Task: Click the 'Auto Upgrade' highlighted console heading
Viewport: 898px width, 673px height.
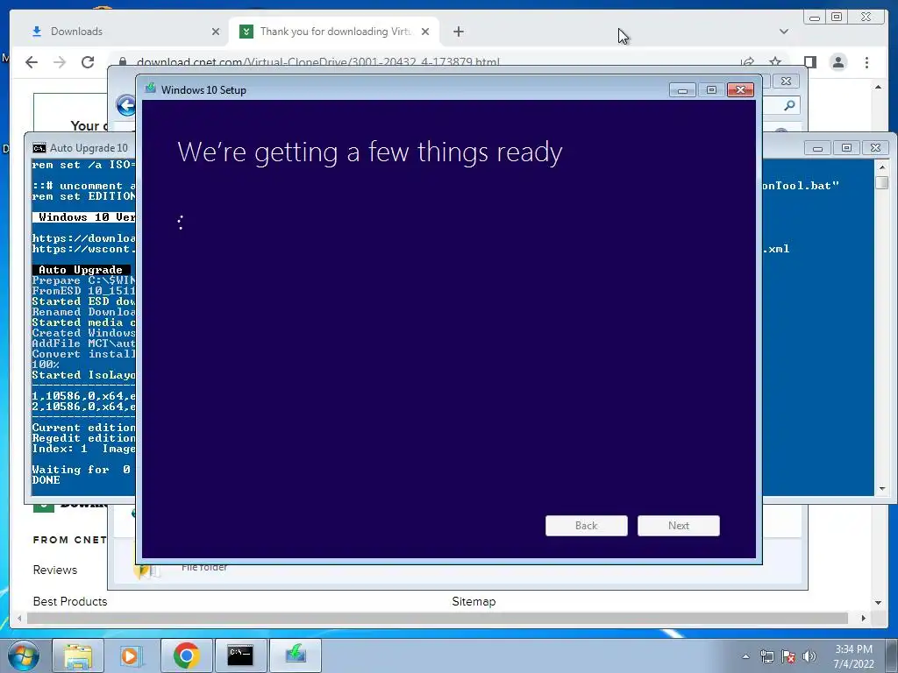Action: (x=81, y=270)
